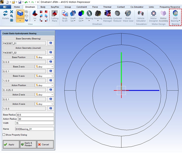Click the Action Position value field 0, -0.25, 0
Image resolution: width=182 pixels, height=153 pixels.
(x=24, y=90)
